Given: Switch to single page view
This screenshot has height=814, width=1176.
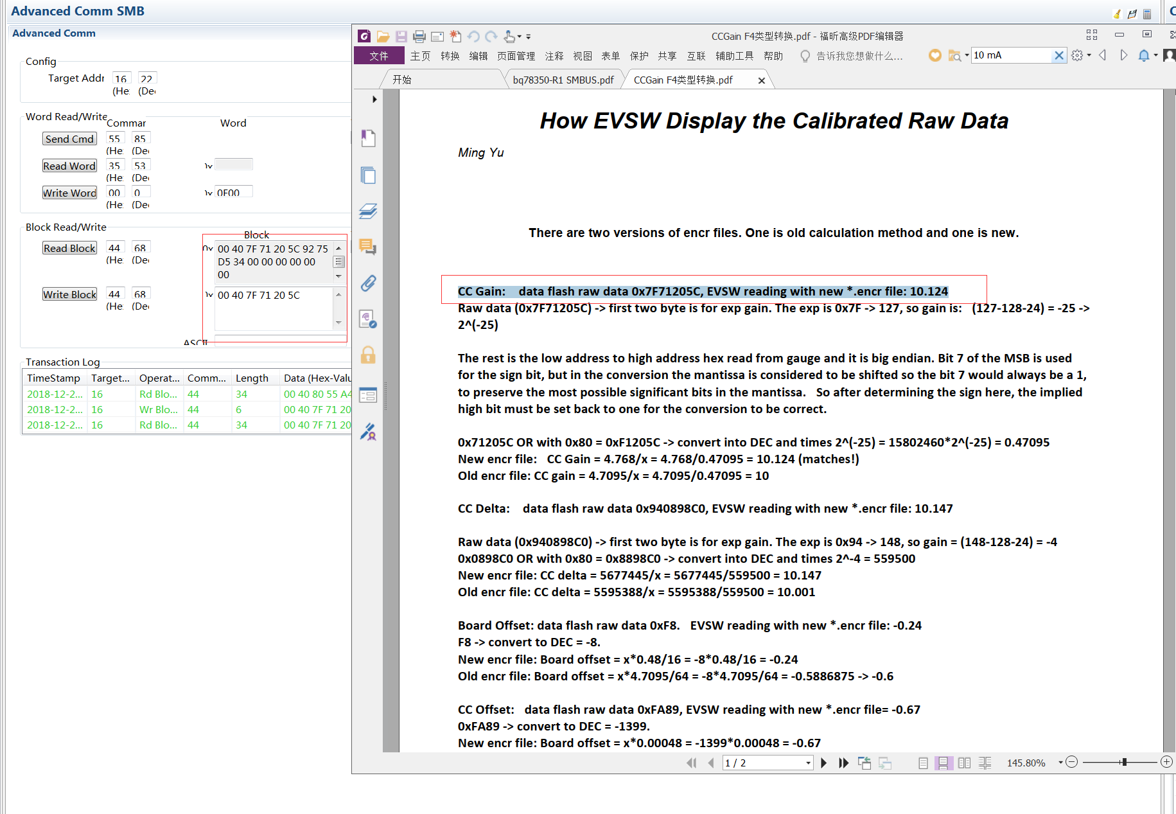Looking at the screenshot, I should point(923,763).
